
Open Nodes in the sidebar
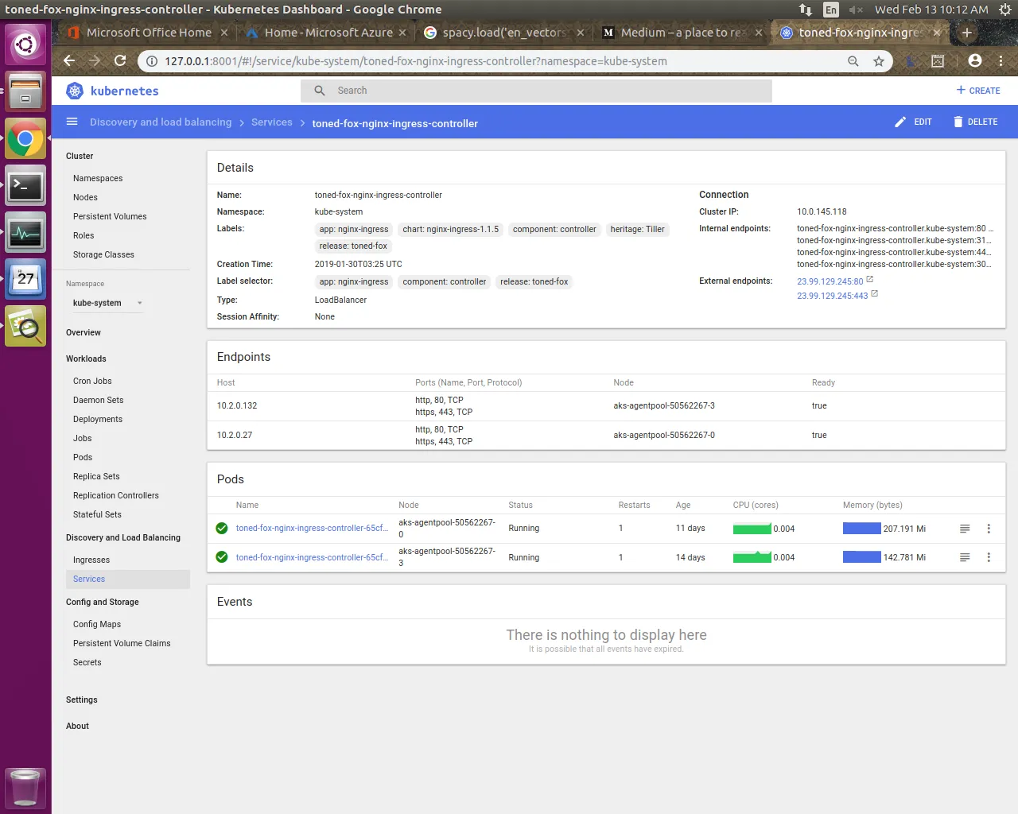85,197
